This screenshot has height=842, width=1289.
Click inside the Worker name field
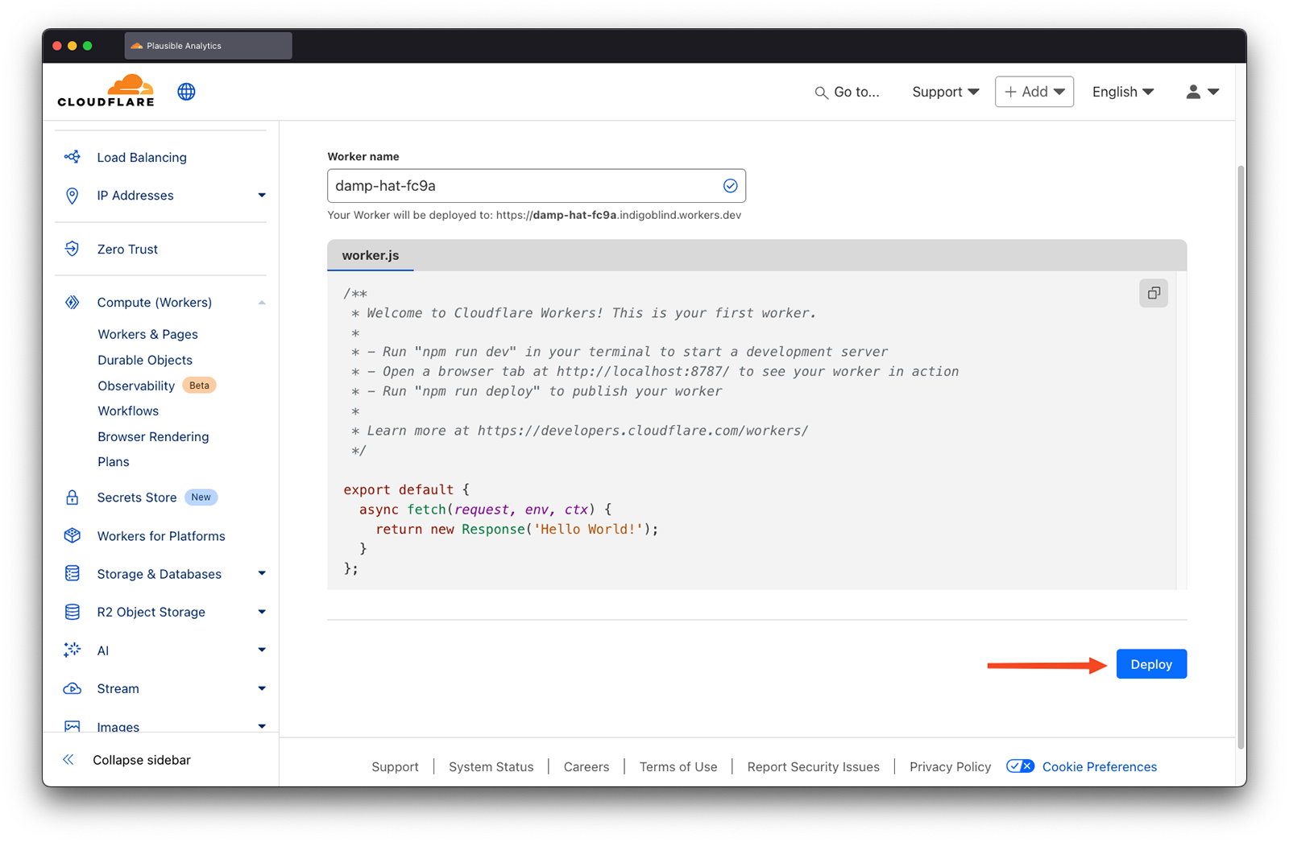[x=536, y=185]
